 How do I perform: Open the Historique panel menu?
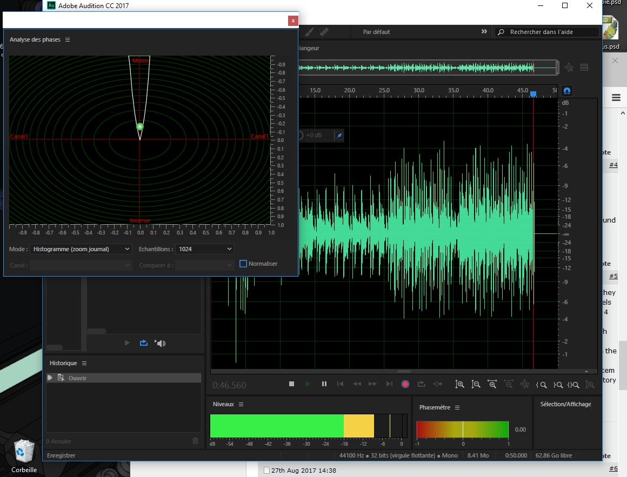pyautogui.click(x=84, y=364)
